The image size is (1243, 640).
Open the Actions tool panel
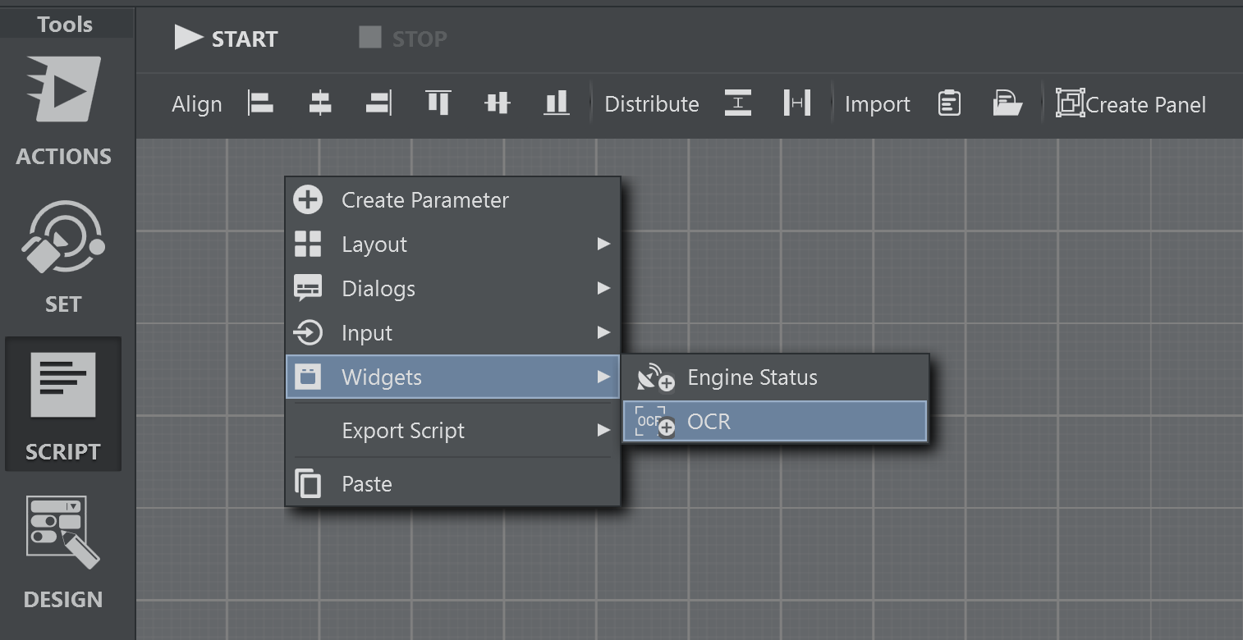(x=63, y=112)
